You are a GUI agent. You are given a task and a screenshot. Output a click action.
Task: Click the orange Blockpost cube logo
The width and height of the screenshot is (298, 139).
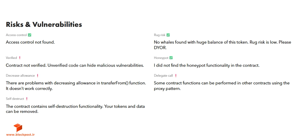click(18, 128)
